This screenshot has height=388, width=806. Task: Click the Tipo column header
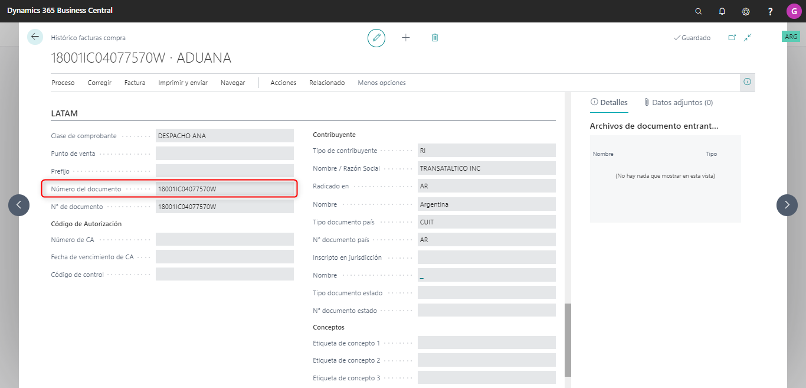[711, 154]
